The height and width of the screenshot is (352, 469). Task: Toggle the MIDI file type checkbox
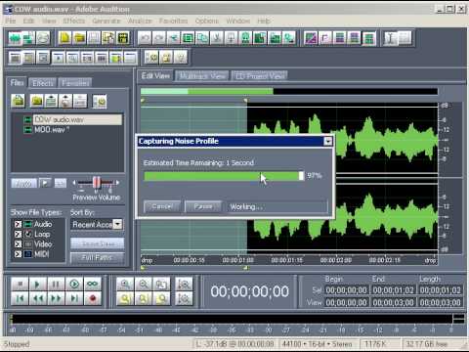click(18, 254)
